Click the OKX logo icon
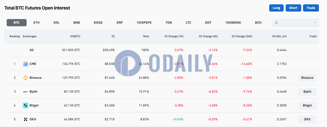 (25, 119)
